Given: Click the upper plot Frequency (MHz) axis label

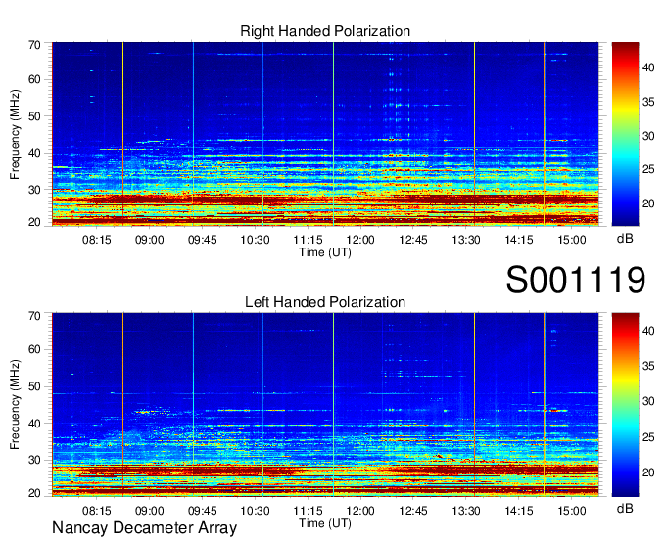Looking at the screenshot, I should [15, 134].
